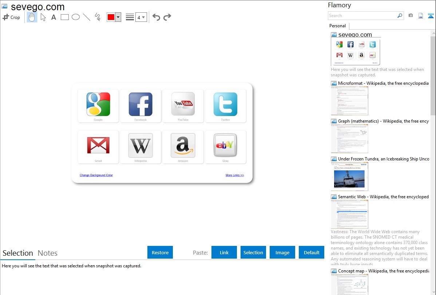The image size is (436, 295).
Task: Click the 'Under Frozen Tundra' title
Action: pyautogui.click(x=384, y=159)
